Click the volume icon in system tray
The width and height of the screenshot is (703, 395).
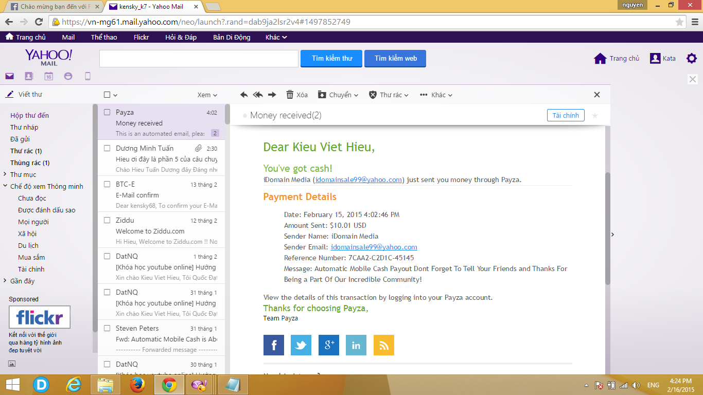[x=636, y=385]
